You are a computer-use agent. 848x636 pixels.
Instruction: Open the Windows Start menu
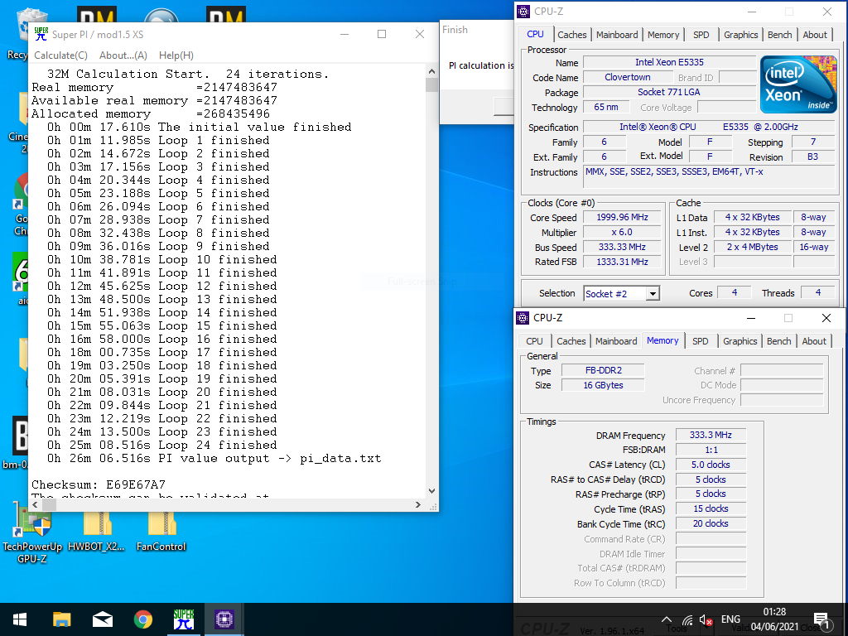[x=20, y=619]
